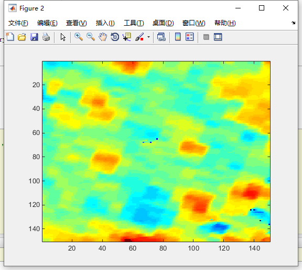Enable the Rotate 3D tool

click(x=115, y=37)
